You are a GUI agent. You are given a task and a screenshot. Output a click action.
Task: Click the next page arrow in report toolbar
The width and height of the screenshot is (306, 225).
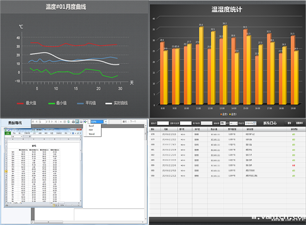click(x=51, y=122)
